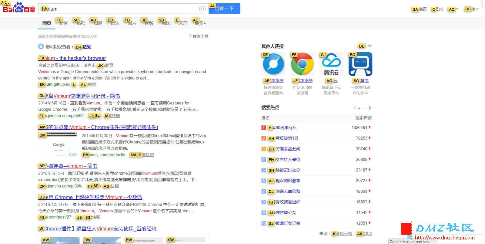Screen dimensions: 485x244
Task: Click search index value 1626491
Action: pos(359,128)
